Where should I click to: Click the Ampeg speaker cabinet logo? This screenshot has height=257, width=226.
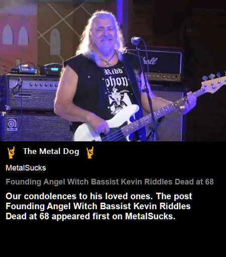12,124
